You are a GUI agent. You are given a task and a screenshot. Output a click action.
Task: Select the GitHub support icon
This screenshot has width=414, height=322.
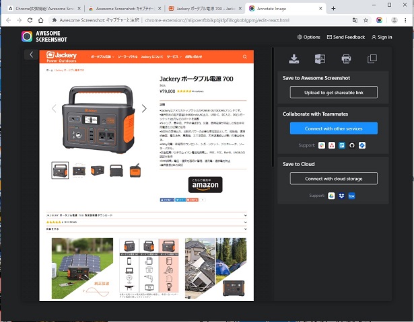pos(351,145)
